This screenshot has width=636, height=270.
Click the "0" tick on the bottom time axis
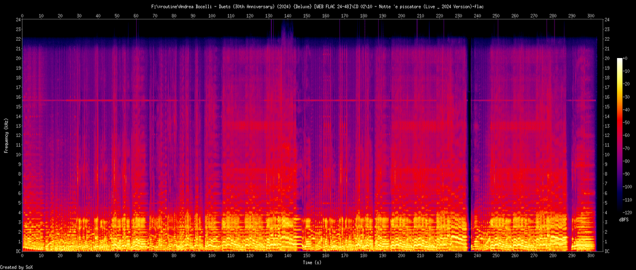[x=22, y=256]
